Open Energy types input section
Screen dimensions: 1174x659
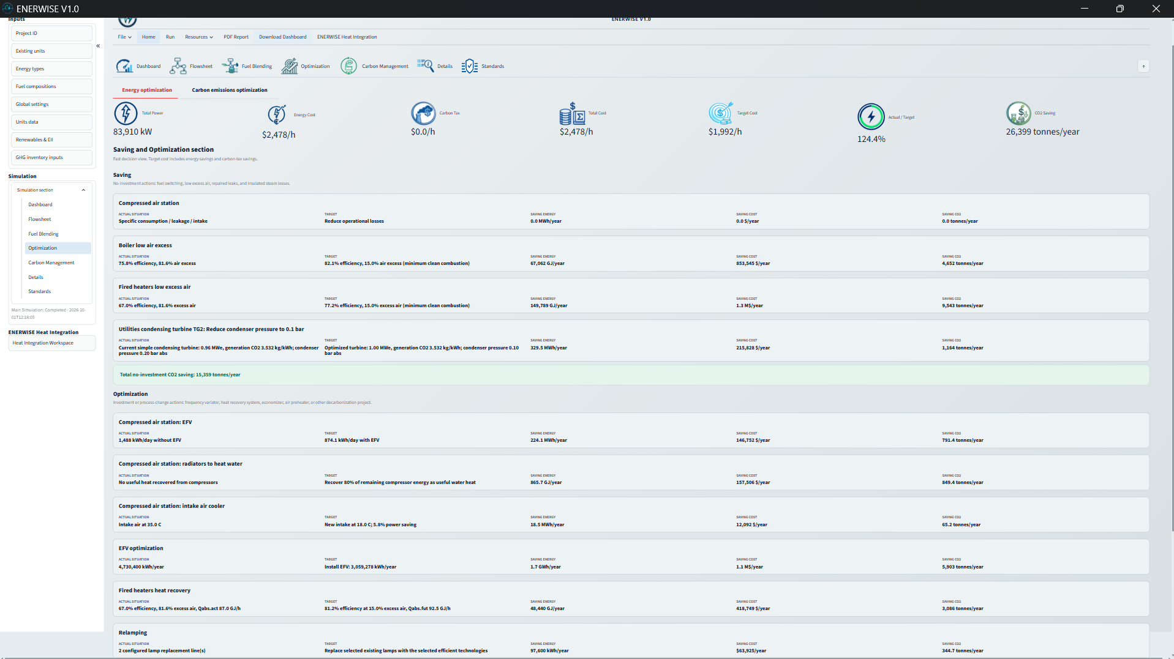(51, 69)
